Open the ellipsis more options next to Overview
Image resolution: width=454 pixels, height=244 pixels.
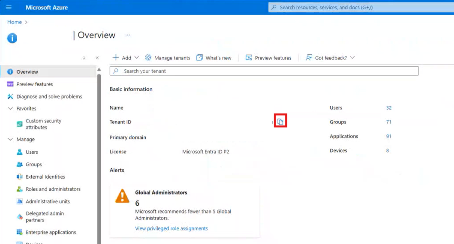coord(128,35)
